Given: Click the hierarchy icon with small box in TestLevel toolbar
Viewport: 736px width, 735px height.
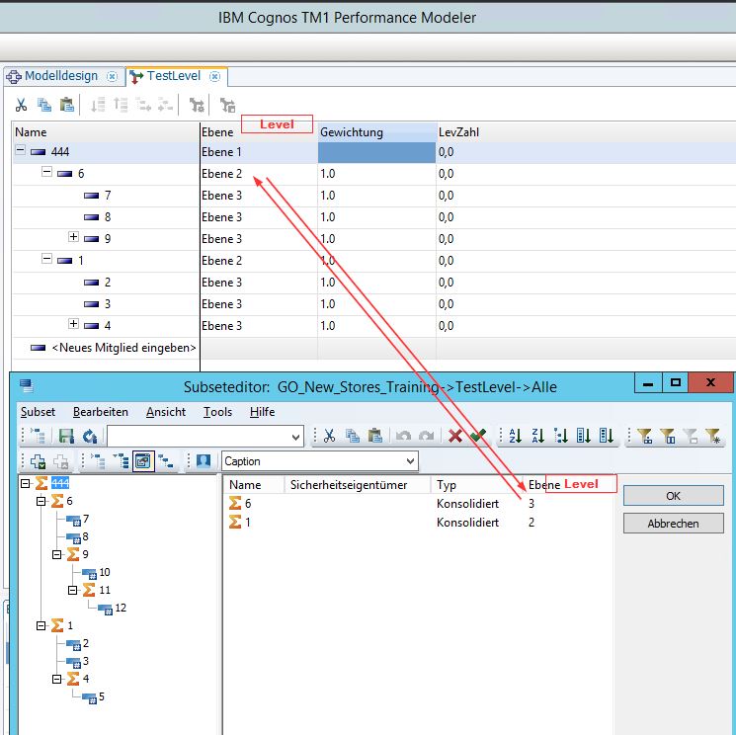Looking at the screenshot, I should coord(227,105).
